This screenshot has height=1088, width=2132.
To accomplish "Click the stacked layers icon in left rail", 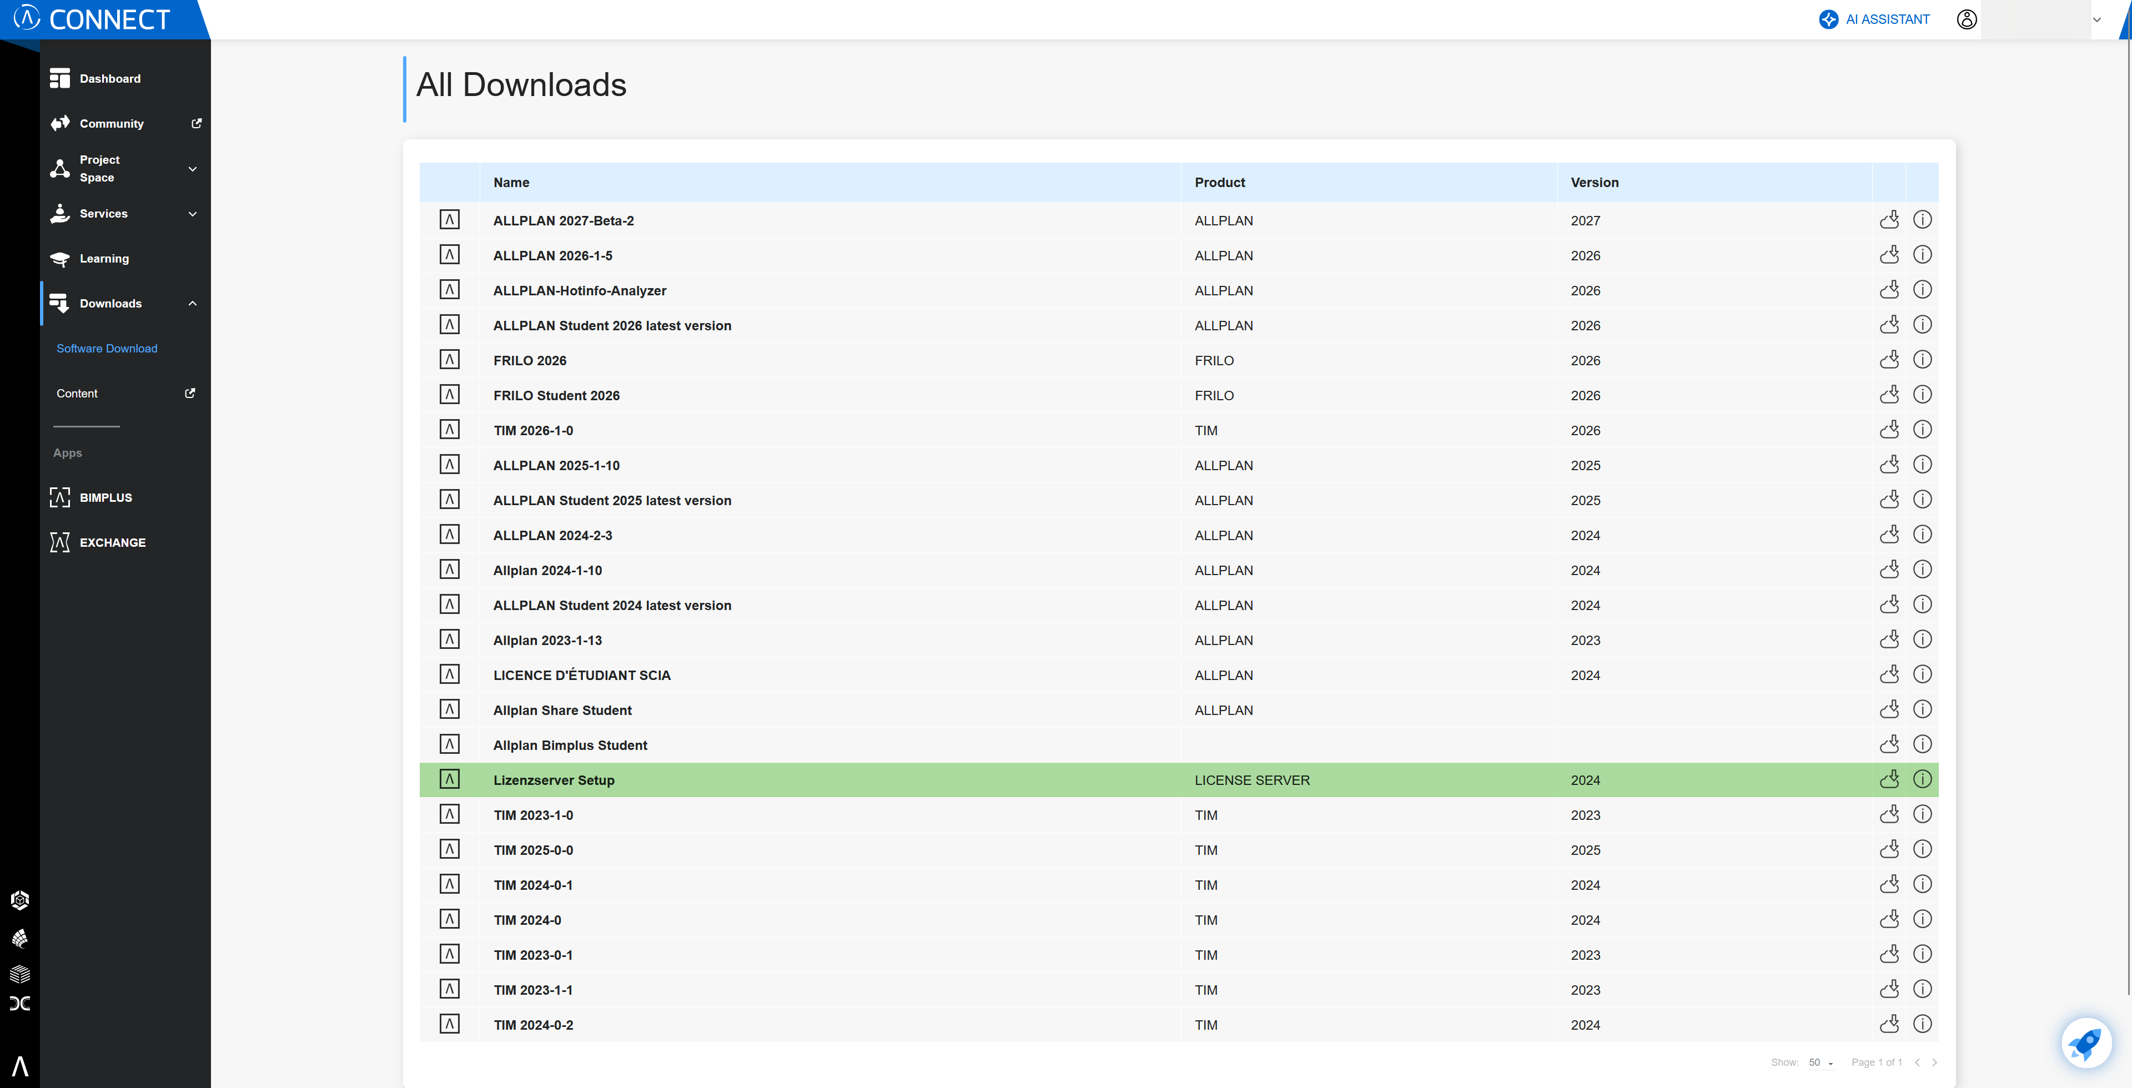I will 20,974.
